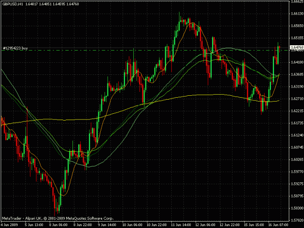Click the 5 Jun 13:00 time label

click(34, 225)
